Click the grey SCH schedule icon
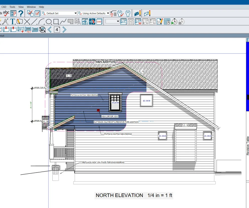The height and width of the screenshot is (208, 249). coord(131,22)
